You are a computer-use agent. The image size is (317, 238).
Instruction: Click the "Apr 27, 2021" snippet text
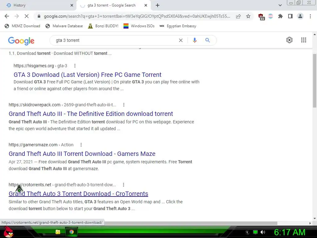click(x=21, y=162)
